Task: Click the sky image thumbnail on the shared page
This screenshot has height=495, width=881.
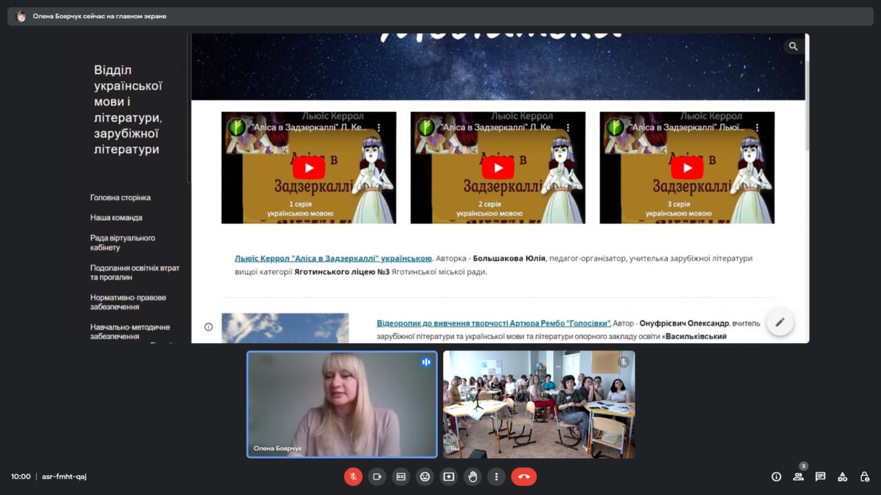Action: point(285,328)
